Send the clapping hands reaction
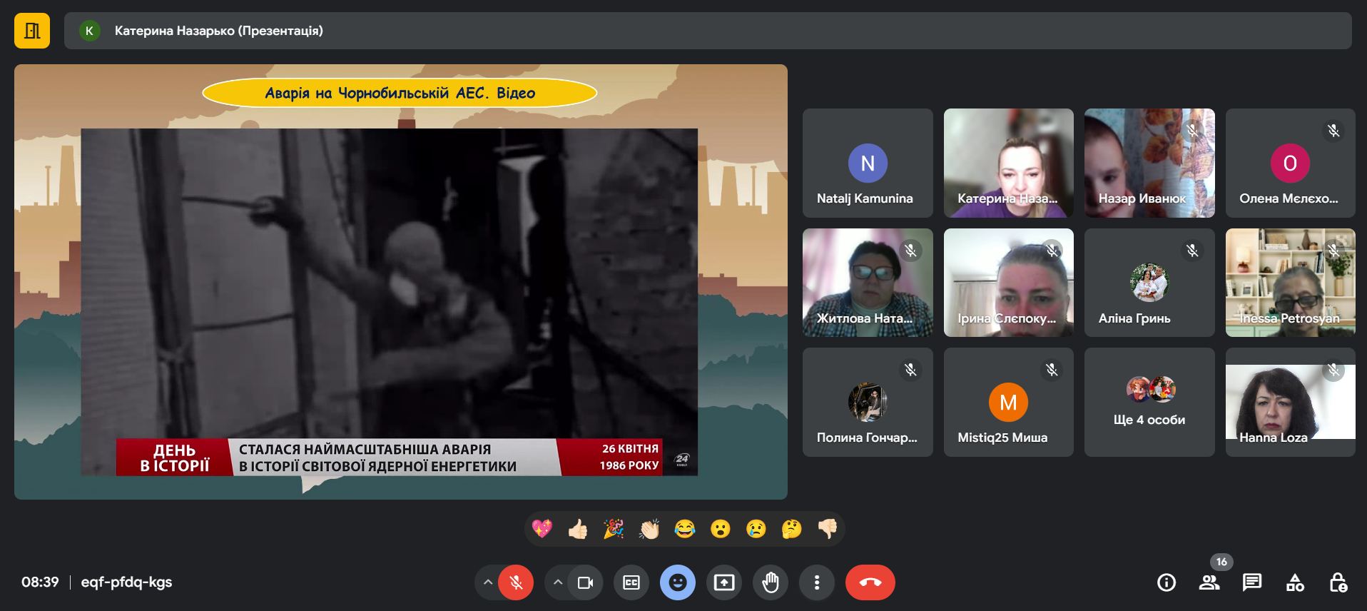 tap(649, 529)
